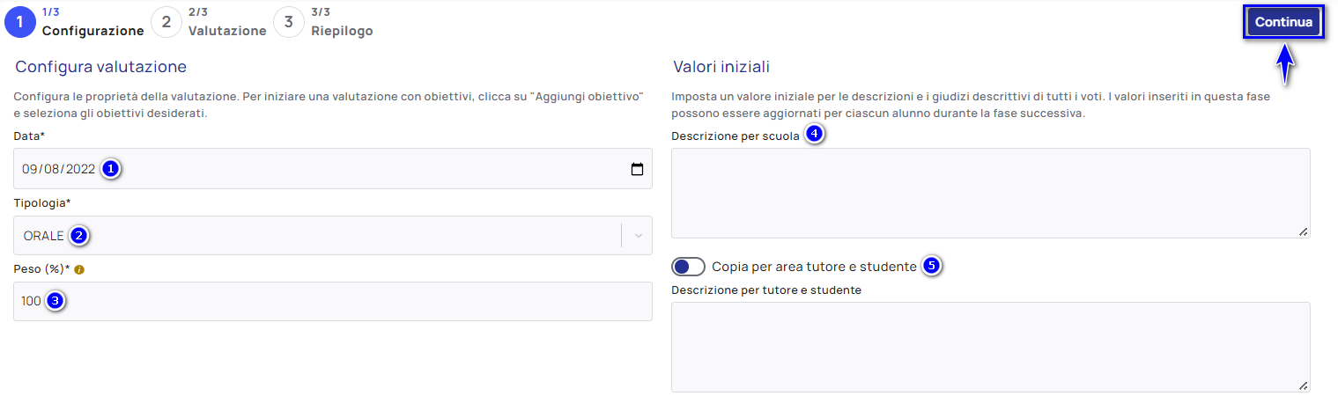Click inside the Descrizione per scuola textarea
This screenshot has height=418, width=1338.
pos(991,193)
